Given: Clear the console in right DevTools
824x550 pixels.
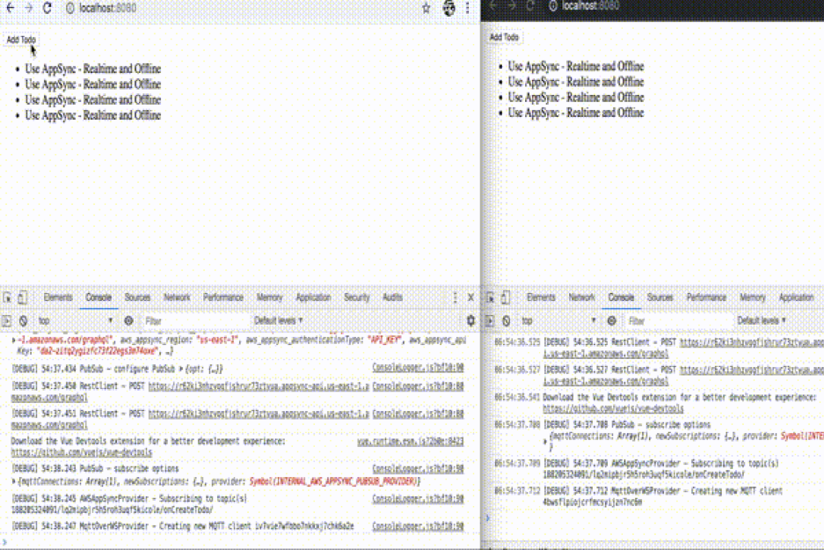Looking at the screenshot, I should 506,320.
